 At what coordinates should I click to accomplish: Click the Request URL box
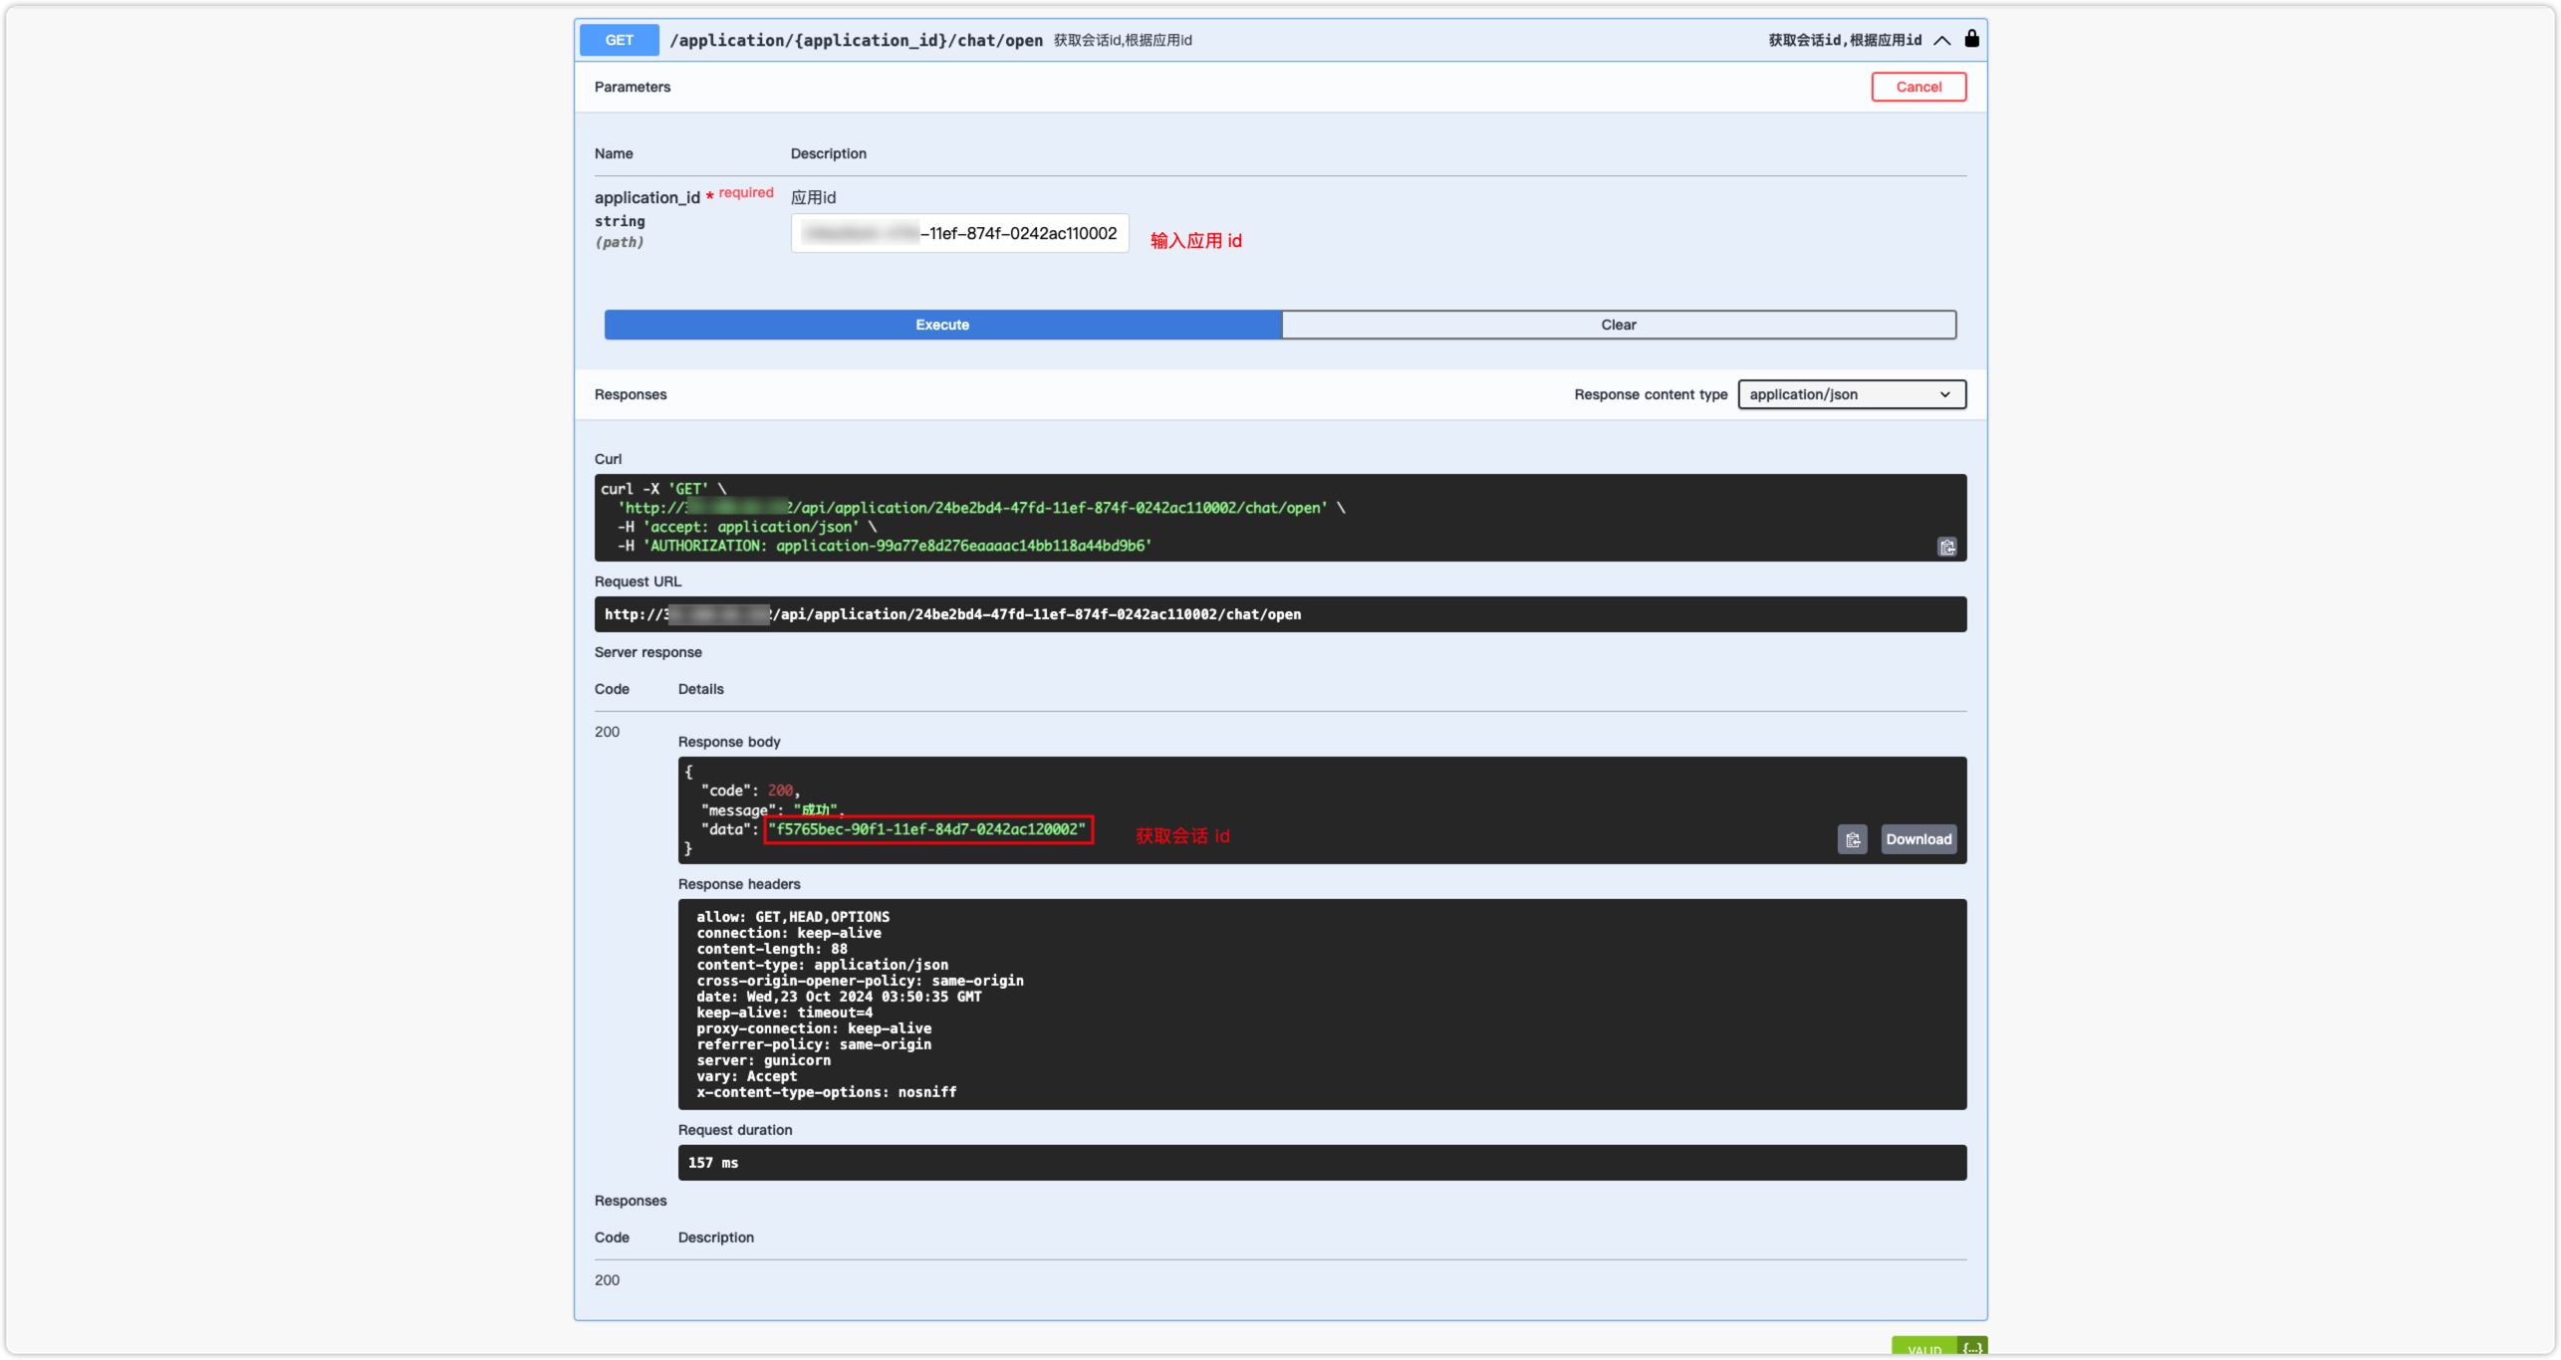coord(1279,614)
